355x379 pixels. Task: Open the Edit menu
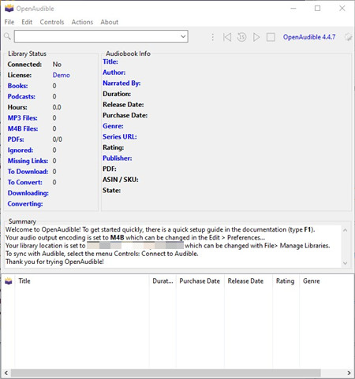[x=27, y=22]
